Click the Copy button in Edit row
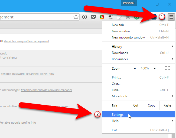 (x=152, y=105)
